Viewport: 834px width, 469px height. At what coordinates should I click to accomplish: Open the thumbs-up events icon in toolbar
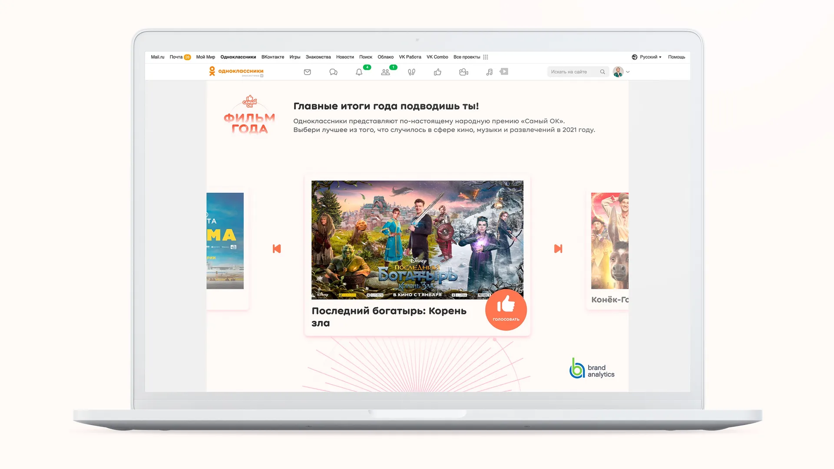pos(437,72)
